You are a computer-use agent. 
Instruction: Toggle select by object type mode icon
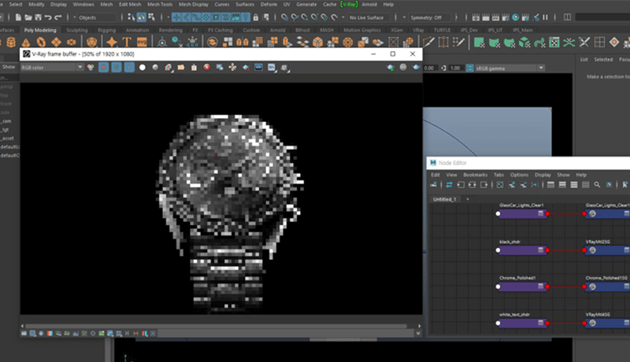[142, 17]
